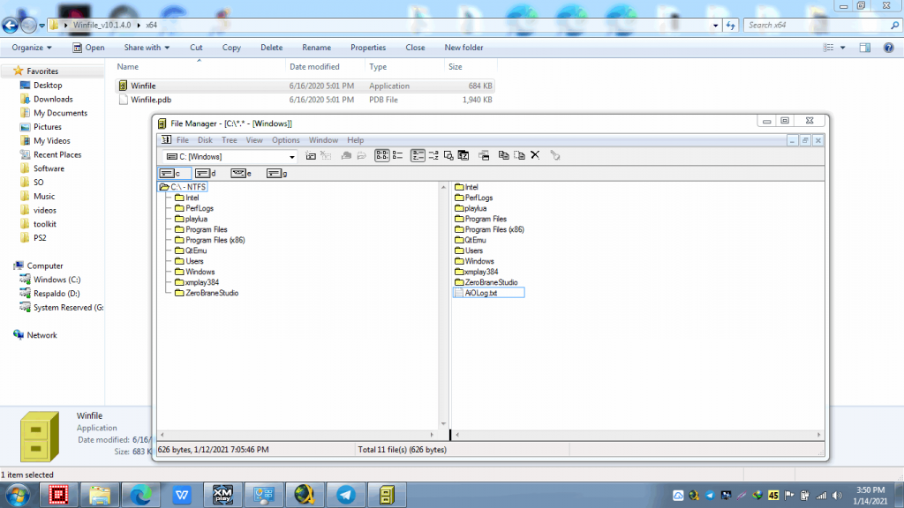Open Telegram from the taskbar
This screenshot has width=904, height=508.
pos(346,495)
